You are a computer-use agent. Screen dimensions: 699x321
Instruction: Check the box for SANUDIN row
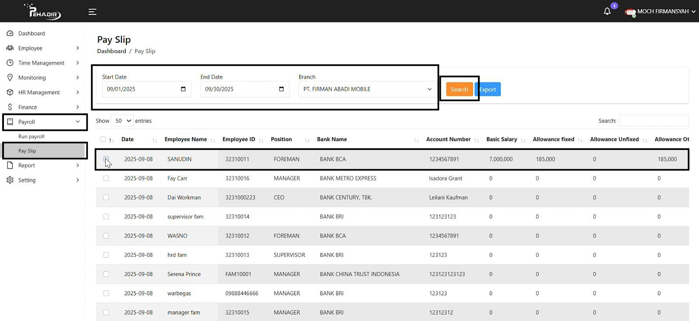click(106, 159)
